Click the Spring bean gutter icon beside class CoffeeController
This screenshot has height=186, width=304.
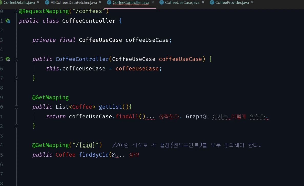[8, 21]
